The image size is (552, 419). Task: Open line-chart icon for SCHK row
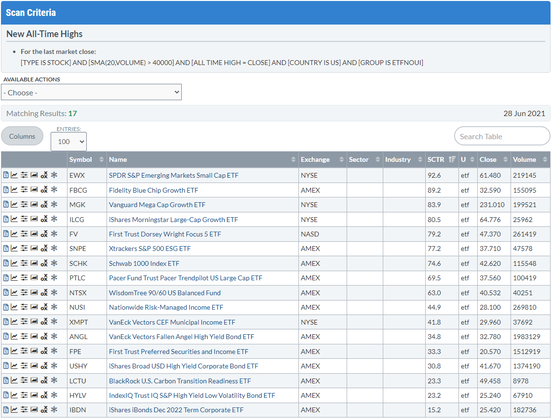[x=14, y=263]
